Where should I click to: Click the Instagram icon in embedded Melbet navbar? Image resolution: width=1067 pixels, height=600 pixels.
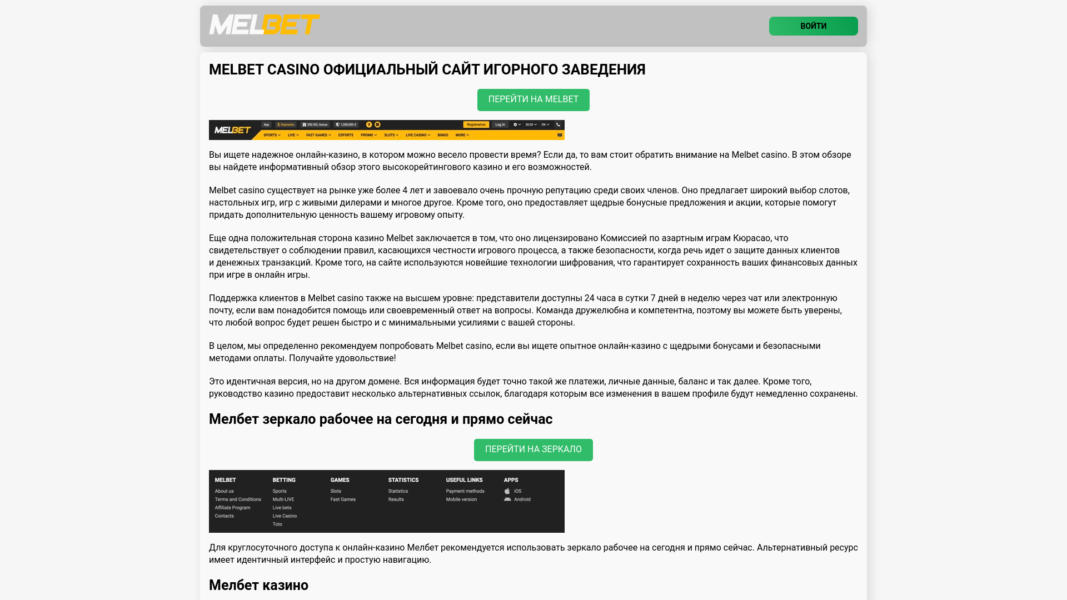pyautogui.click(x=377, y=124)
